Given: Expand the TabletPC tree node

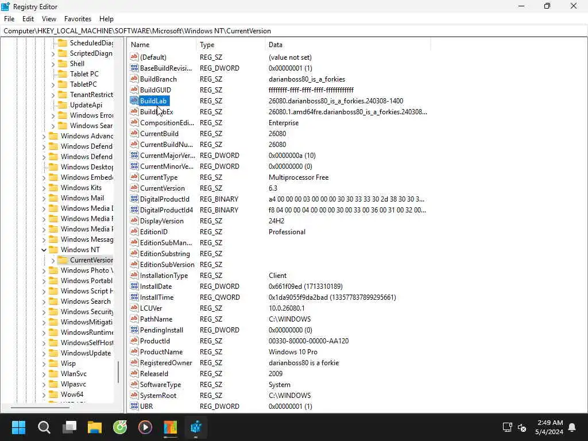Looking at the screenshot, I should (x=53, y=84).
